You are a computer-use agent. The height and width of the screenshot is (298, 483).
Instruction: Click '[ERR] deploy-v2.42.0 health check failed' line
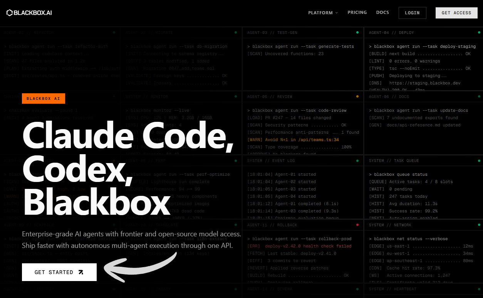299,246
